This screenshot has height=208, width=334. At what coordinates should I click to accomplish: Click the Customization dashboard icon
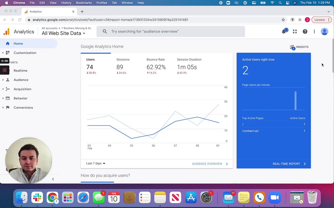pos(8,53)
